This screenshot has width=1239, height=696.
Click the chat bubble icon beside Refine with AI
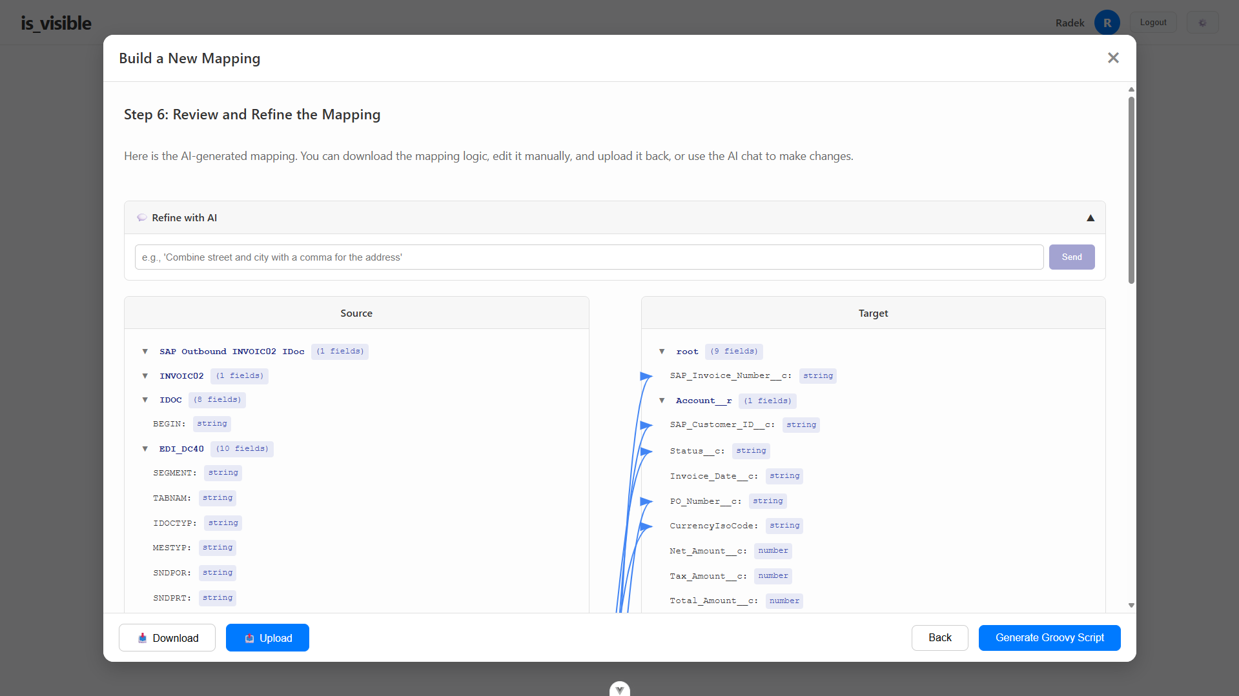141,217
